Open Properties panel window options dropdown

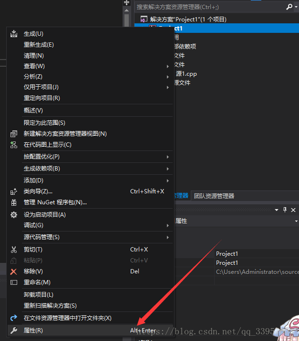pyautogui.click(x=277, y=210)
